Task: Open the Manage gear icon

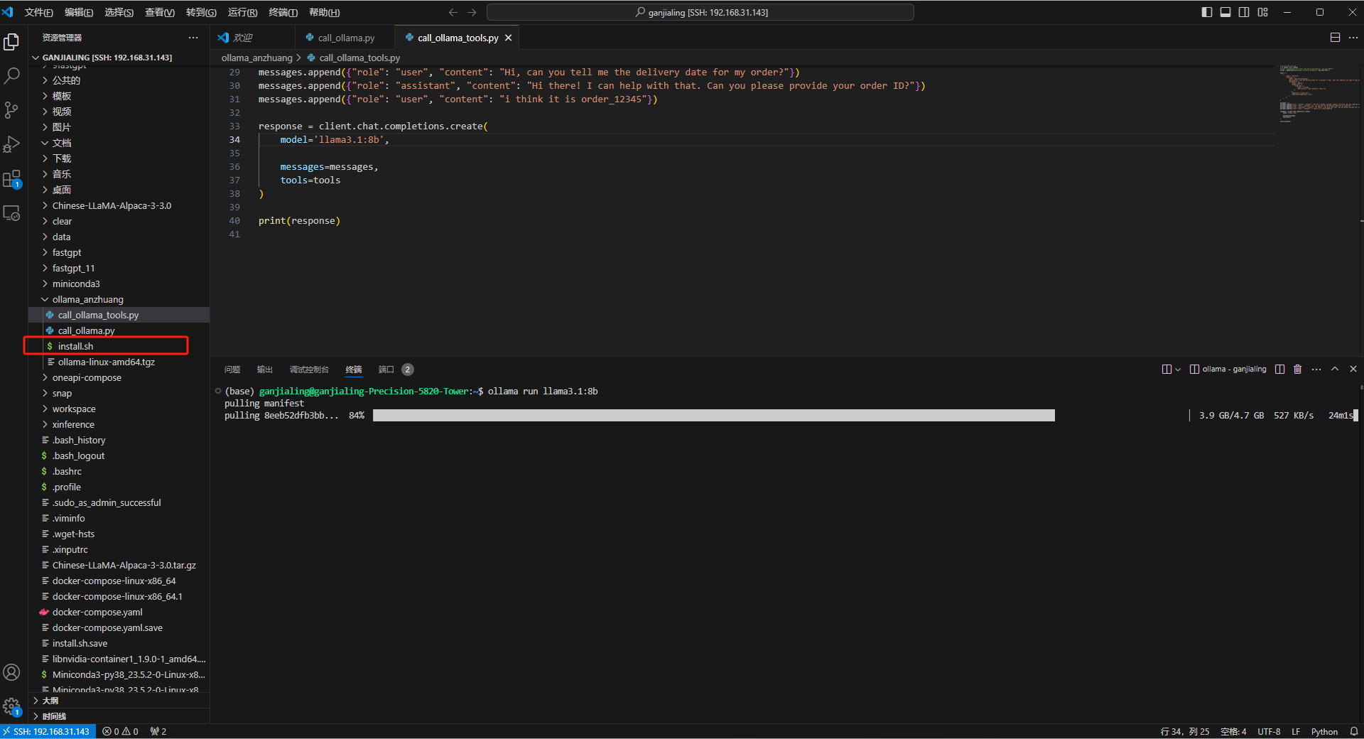Action: click(11, 706)
